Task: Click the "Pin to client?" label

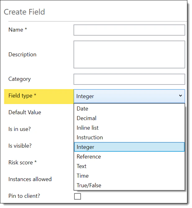Action: click(x=24, y=196)
